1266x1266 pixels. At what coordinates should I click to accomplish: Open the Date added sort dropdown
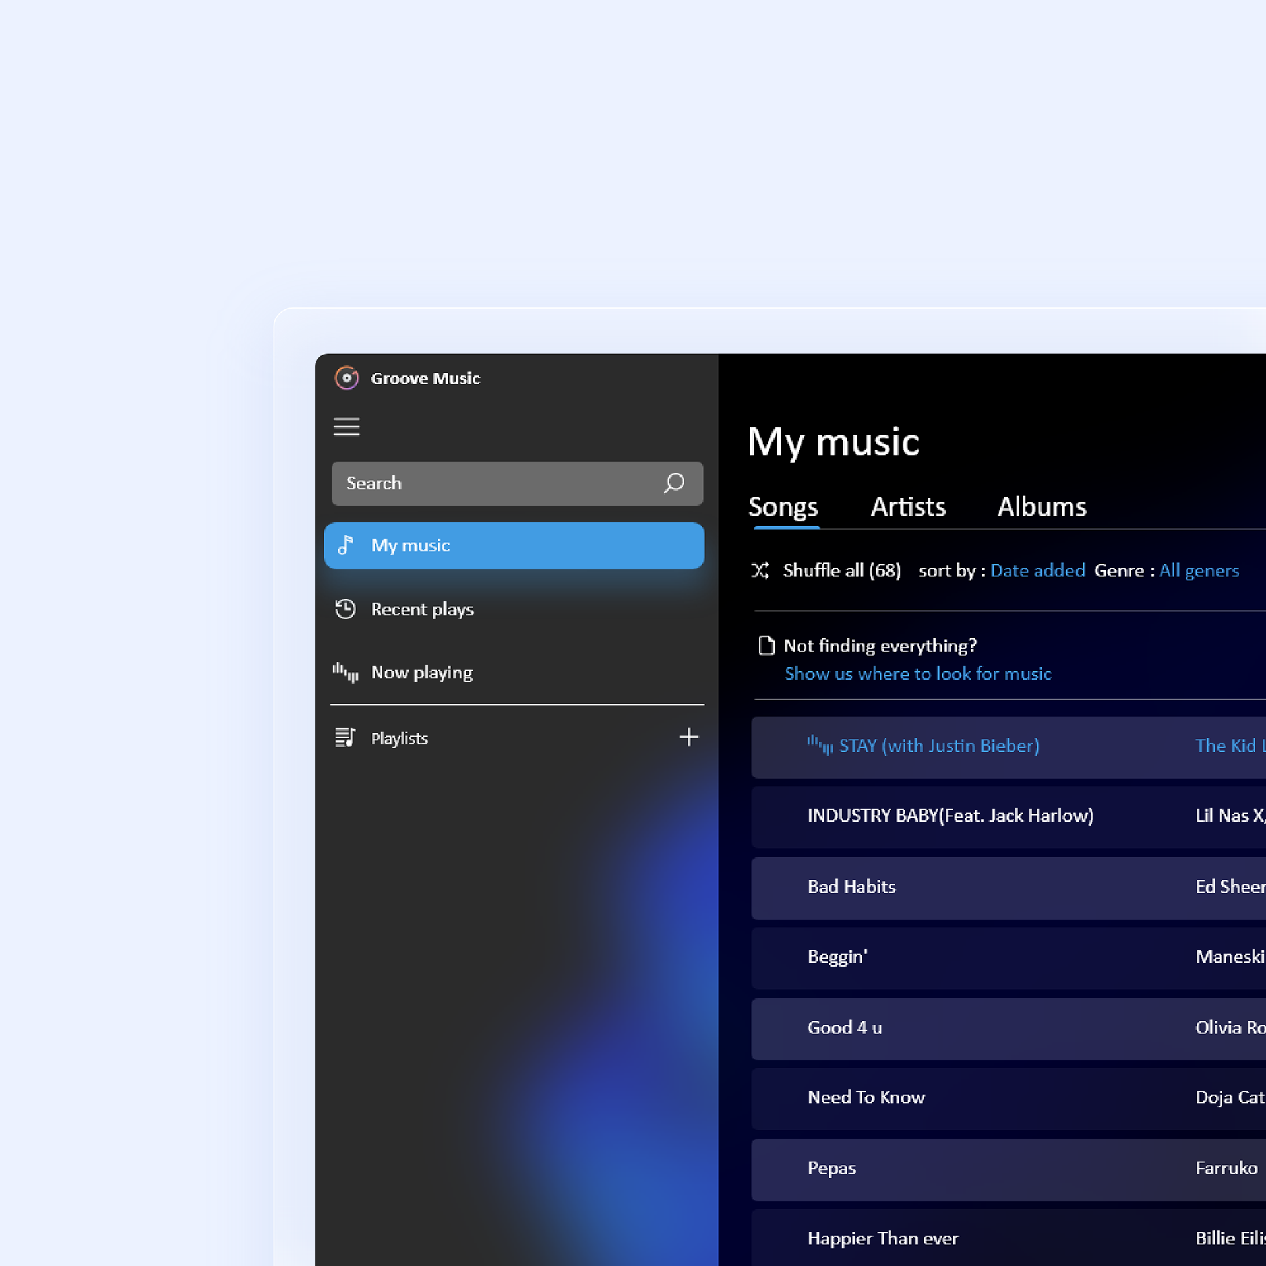1038,570
